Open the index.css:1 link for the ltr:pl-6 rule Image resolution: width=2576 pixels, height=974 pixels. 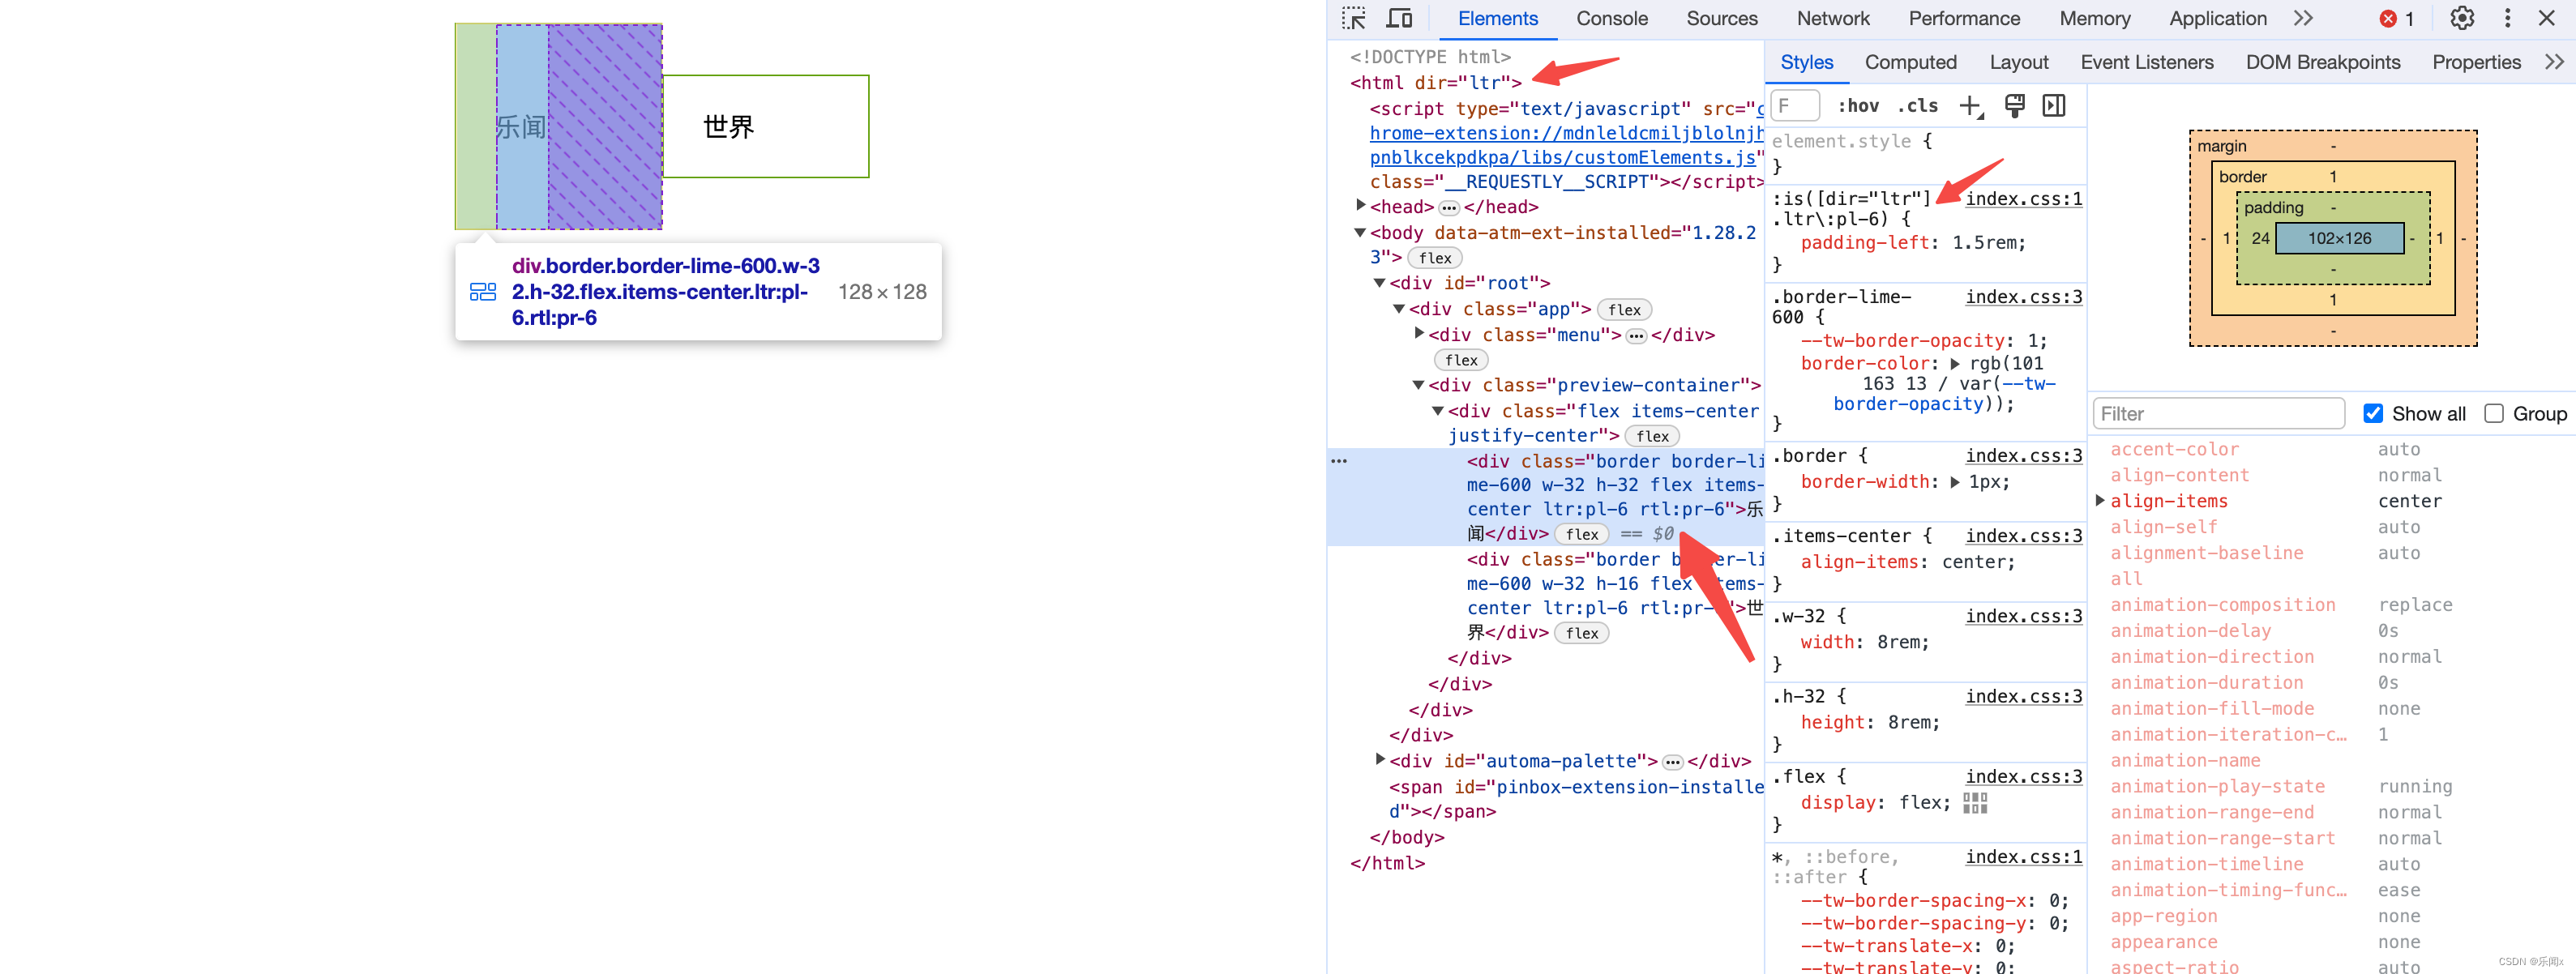[x=2023, y=199]
